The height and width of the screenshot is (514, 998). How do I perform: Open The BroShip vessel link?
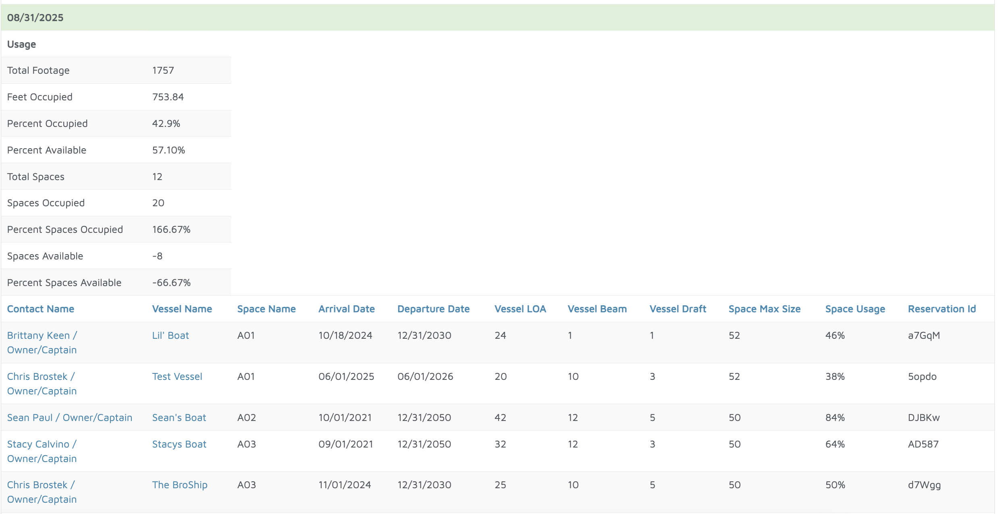[x=179, y=485]
